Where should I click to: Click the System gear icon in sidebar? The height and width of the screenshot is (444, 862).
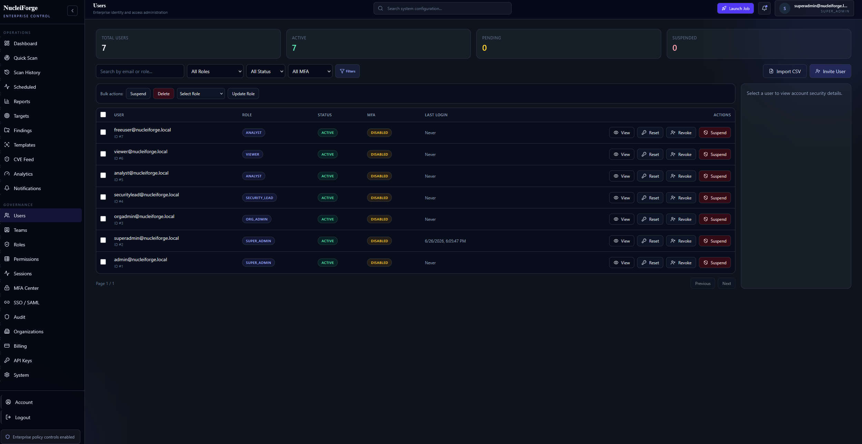tap(7, 375)
